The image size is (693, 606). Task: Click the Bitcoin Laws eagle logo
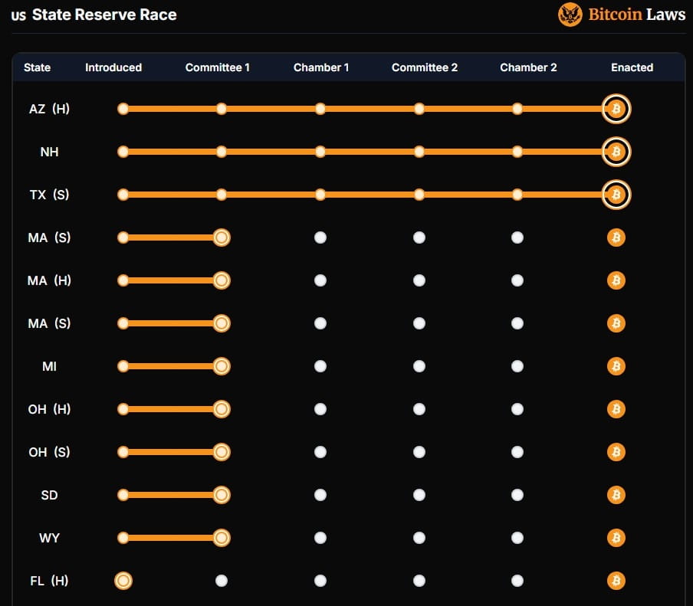[570, 15]
